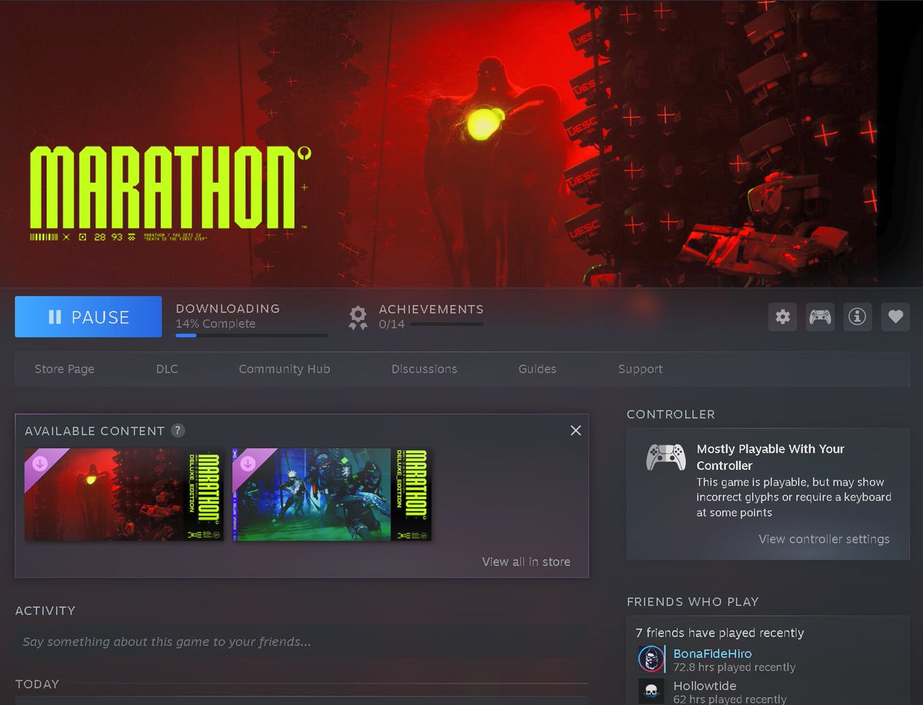Open View controller settings link
This screenshot has width=923, height=705.
824,539
